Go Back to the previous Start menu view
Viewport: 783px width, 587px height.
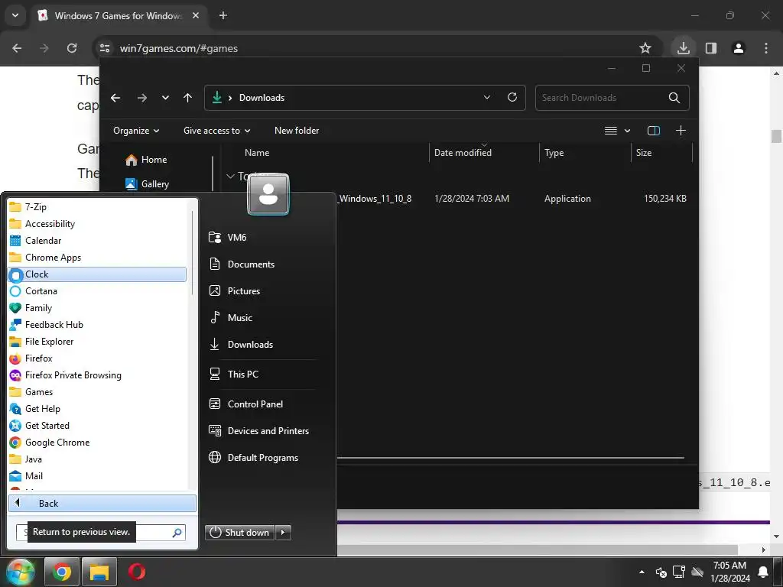tap(102, 503)
